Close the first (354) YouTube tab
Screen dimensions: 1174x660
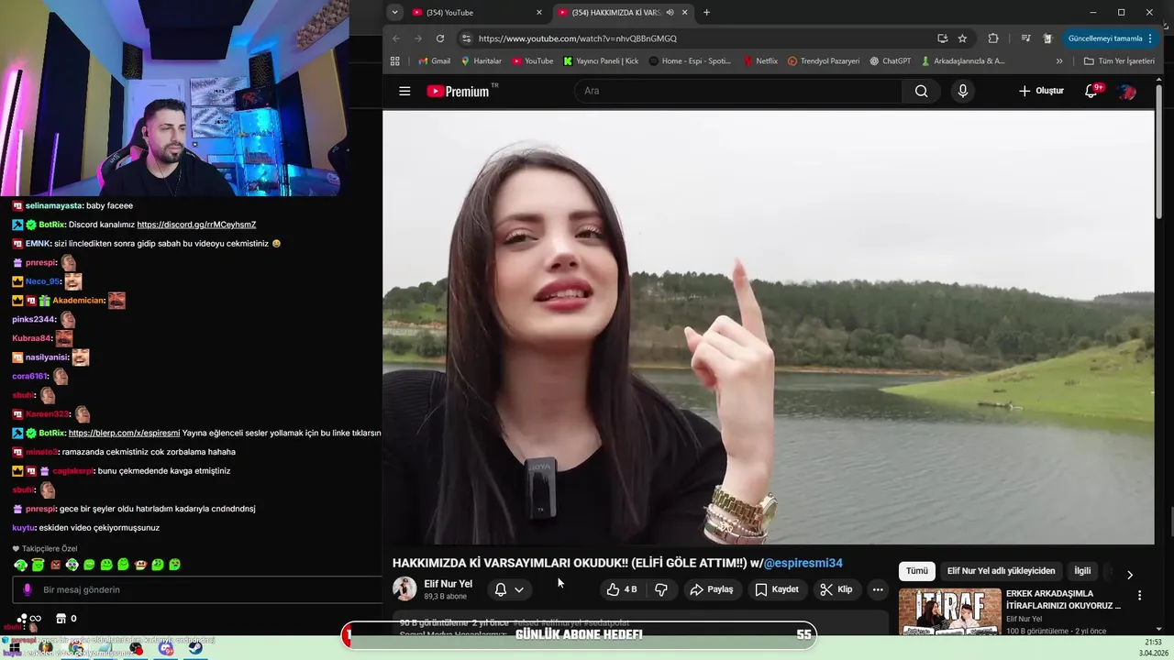(539, 12)
